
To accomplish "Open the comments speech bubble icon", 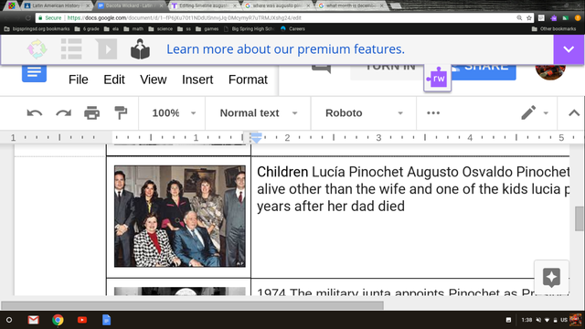I will pos(321,69).
